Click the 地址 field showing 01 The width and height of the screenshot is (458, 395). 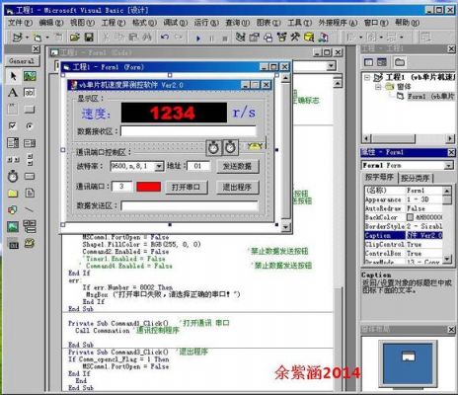point(198,166)
